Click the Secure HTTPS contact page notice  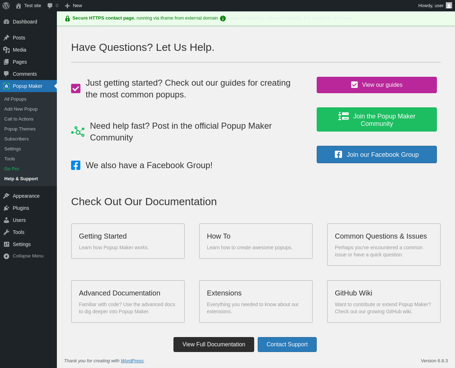pyautogui.click(x=256, y=18)
